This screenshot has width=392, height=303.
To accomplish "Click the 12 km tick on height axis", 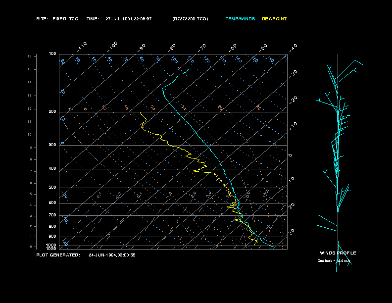I will pos(30,109).
